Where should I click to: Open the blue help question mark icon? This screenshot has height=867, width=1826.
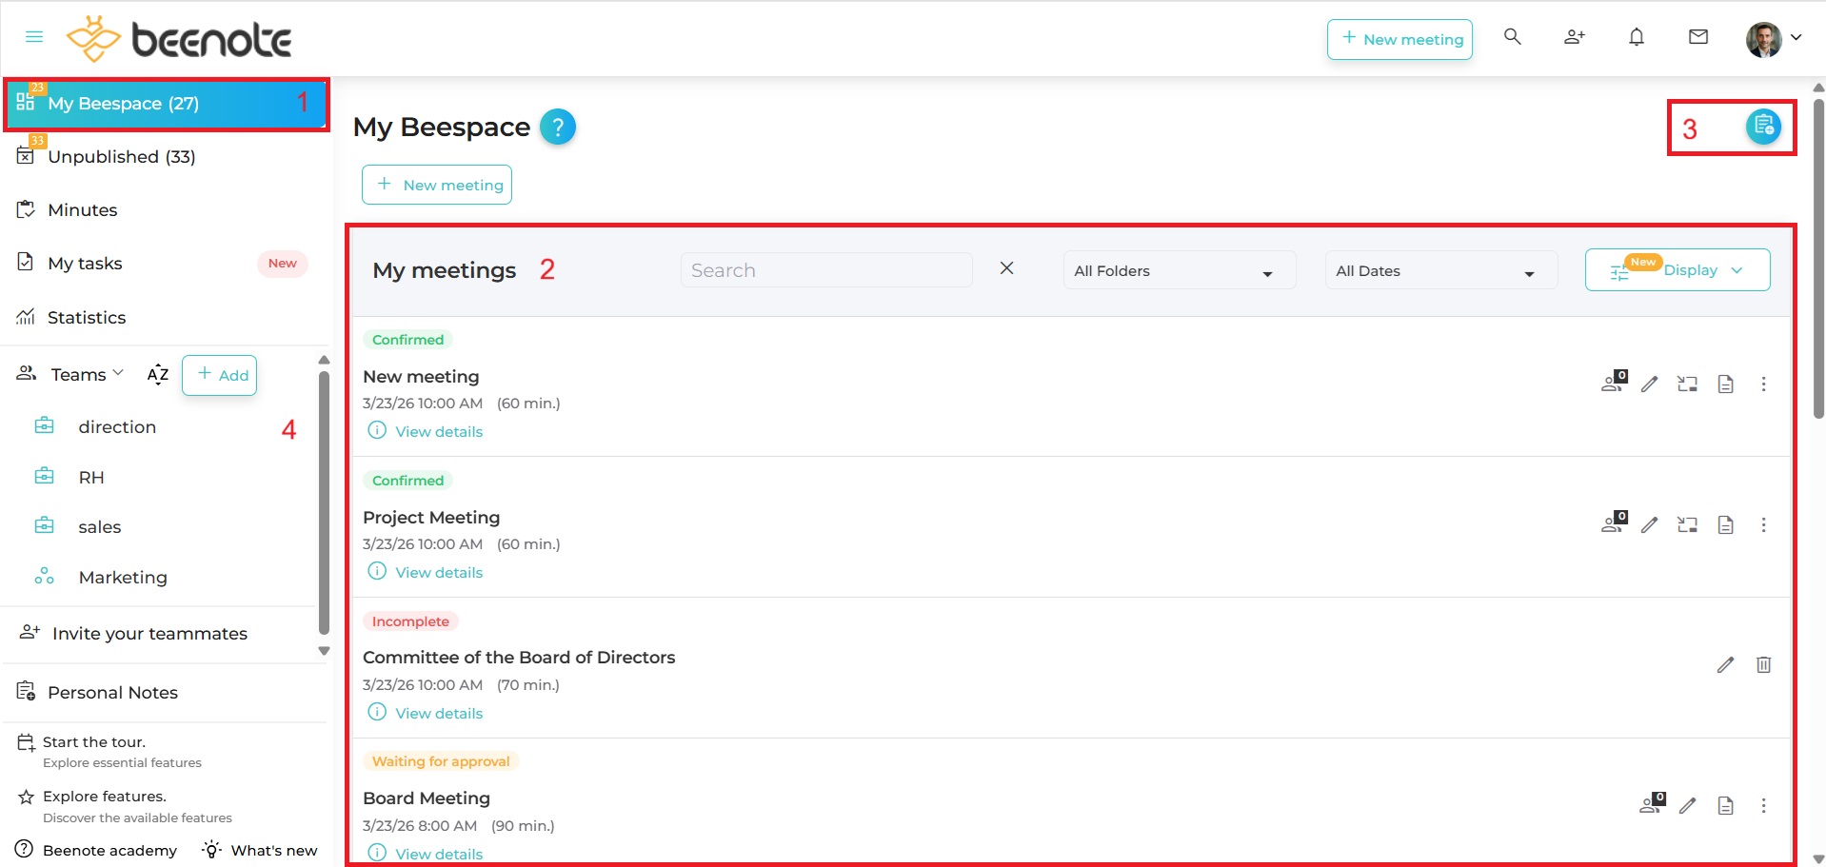[557, 127]
